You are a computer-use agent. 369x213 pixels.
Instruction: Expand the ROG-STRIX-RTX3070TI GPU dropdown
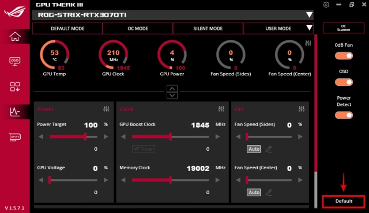[x=309, y=15]
